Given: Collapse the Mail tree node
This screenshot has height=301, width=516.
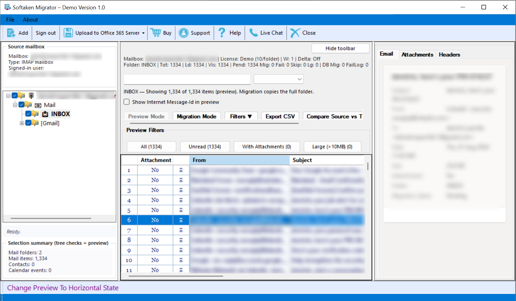Looking at the screenshot, I should 15,105.
